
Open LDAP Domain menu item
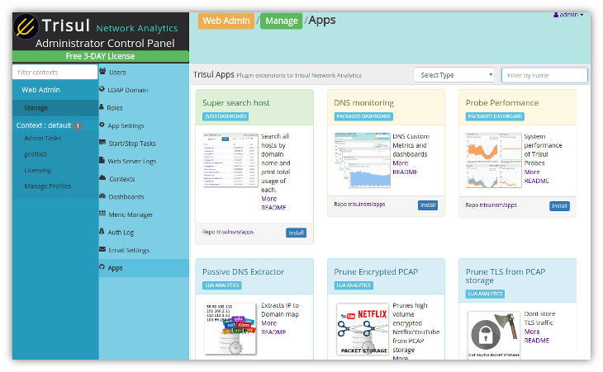(x=144, y=90)
